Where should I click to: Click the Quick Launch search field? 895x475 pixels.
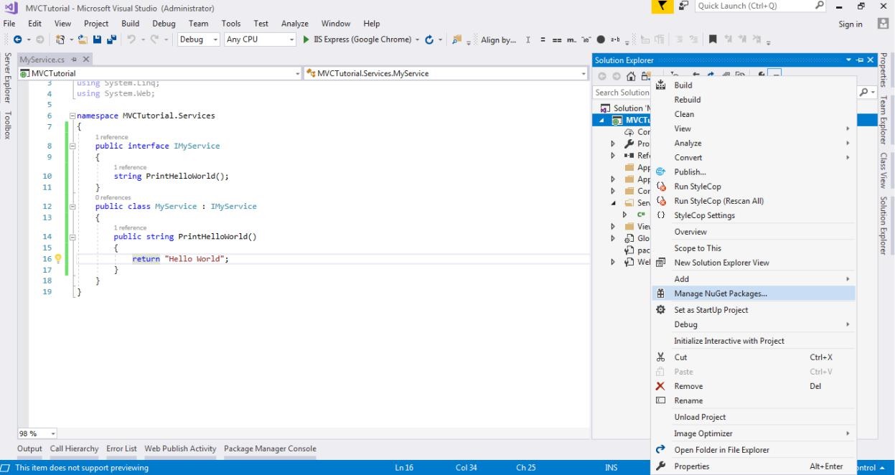[753, 7]
